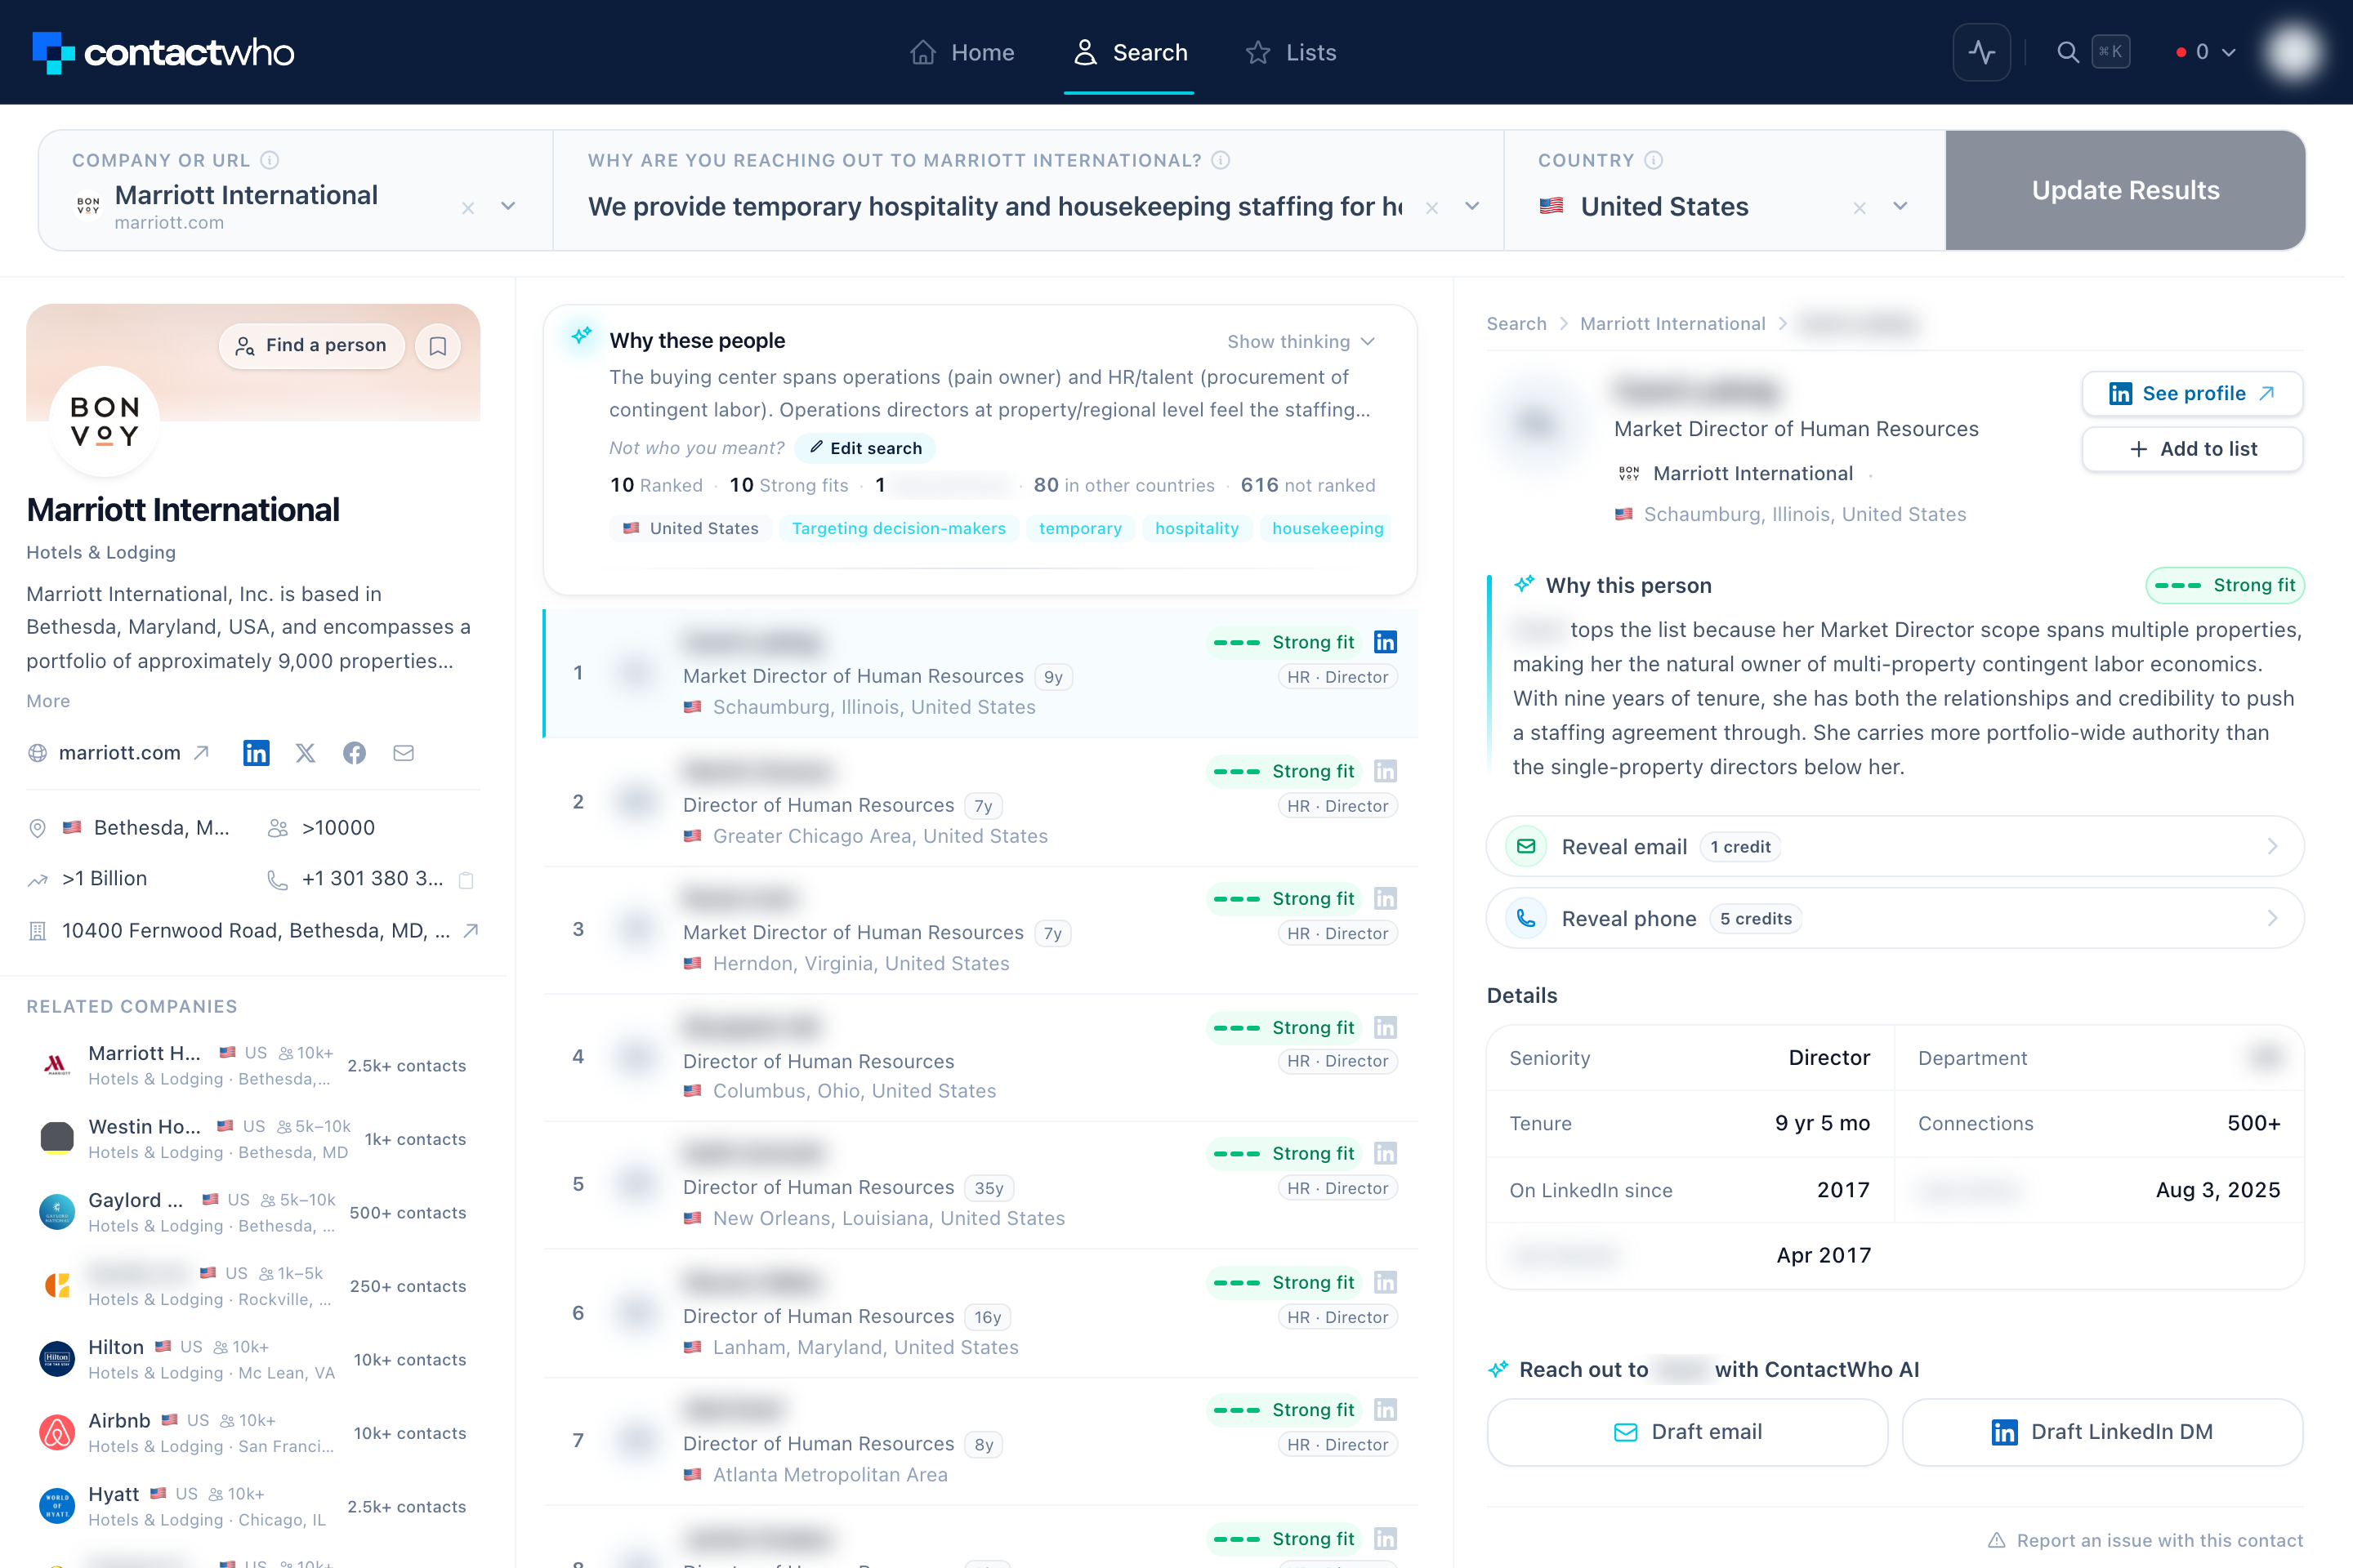
Task: Select Hilton in related companies
Action: 252,1359
